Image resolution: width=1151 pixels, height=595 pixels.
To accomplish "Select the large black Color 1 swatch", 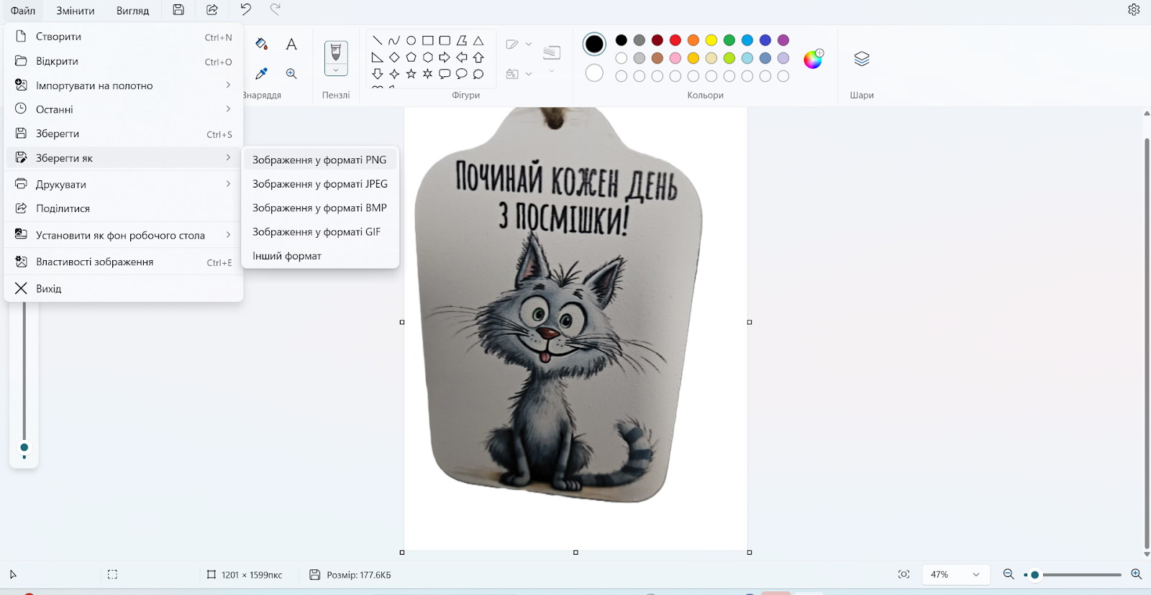I will 594,45.
